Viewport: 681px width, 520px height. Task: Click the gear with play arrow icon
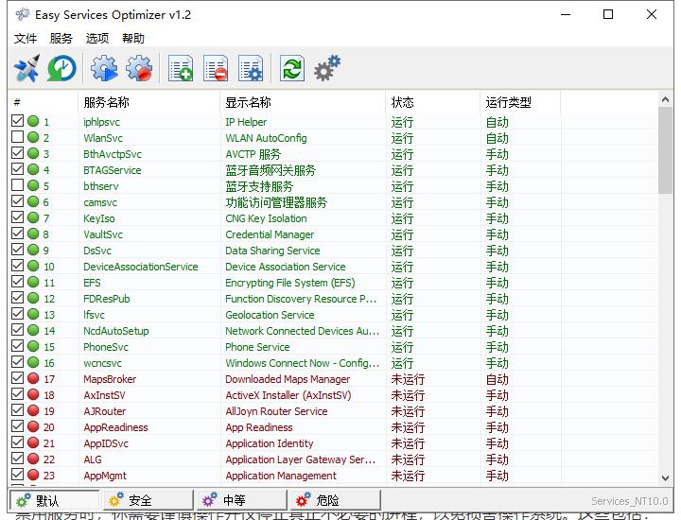tap(104, 69)
